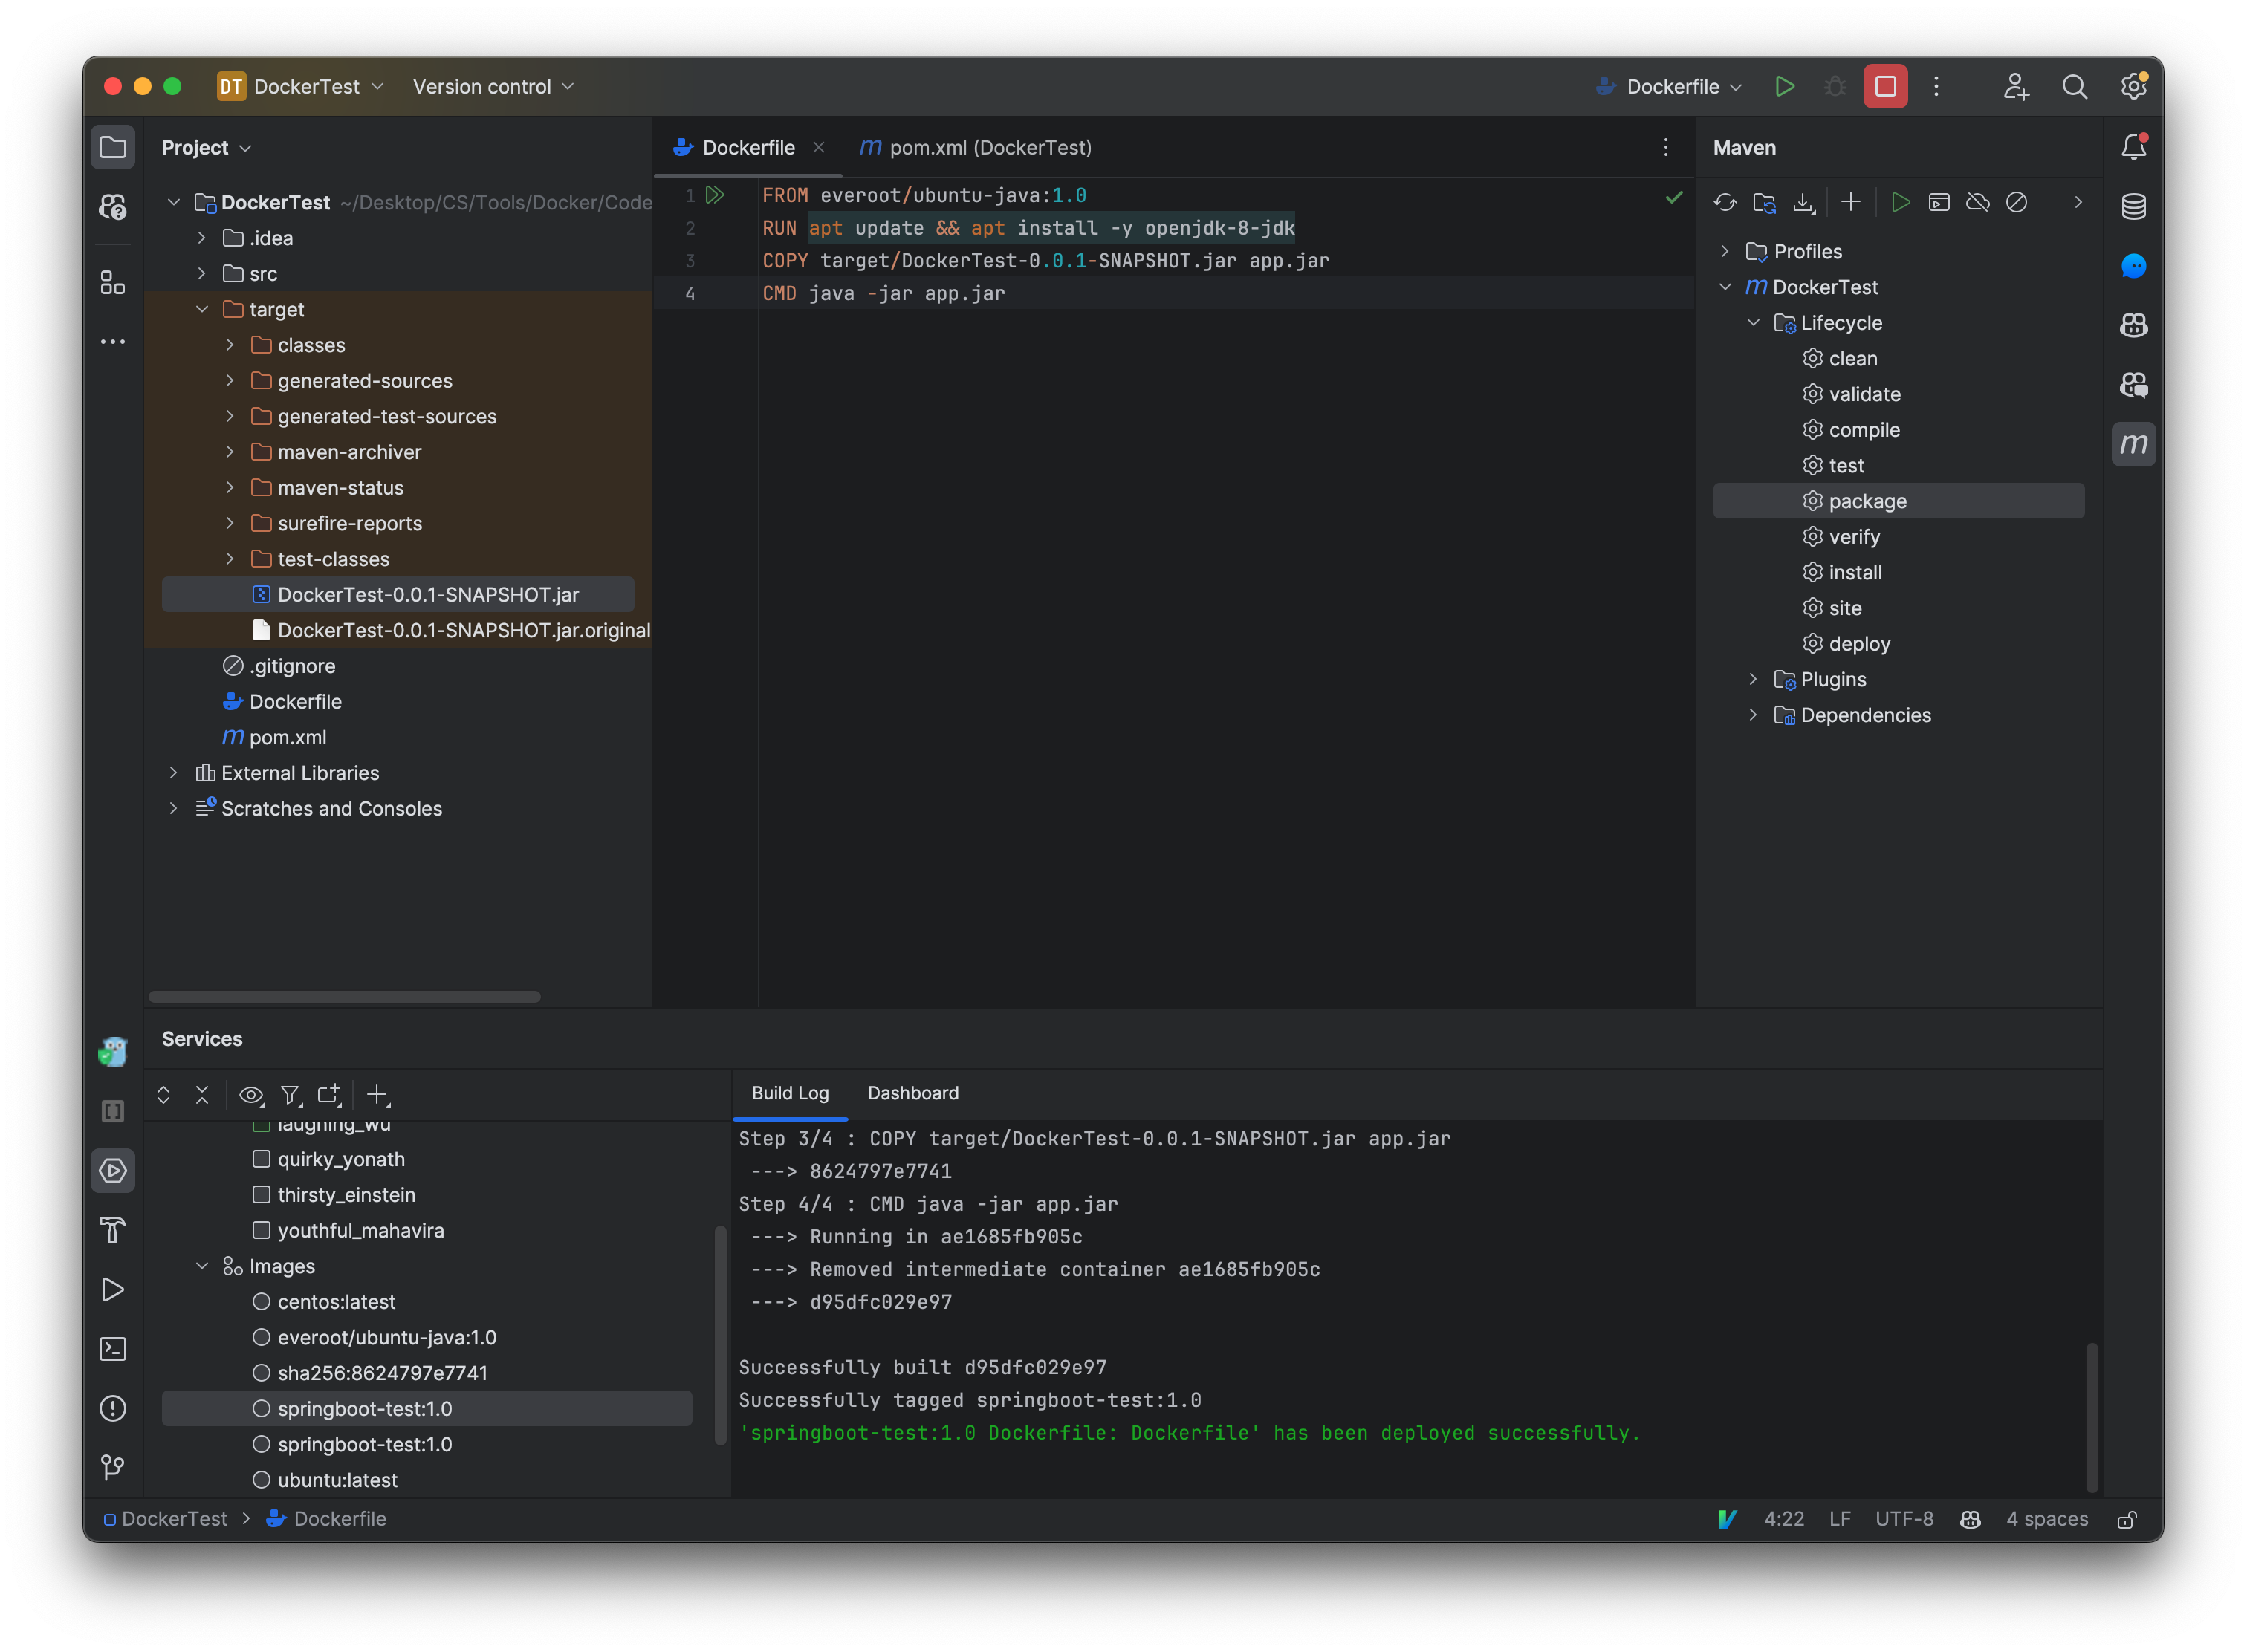Collapse Images node in Services tree

[x=202, y=1266]
